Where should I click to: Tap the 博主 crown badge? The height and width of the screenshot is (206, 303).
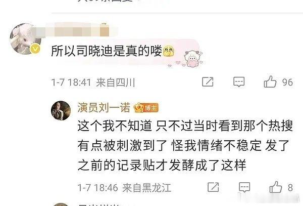pyautogui.click(x=146, y=108)
